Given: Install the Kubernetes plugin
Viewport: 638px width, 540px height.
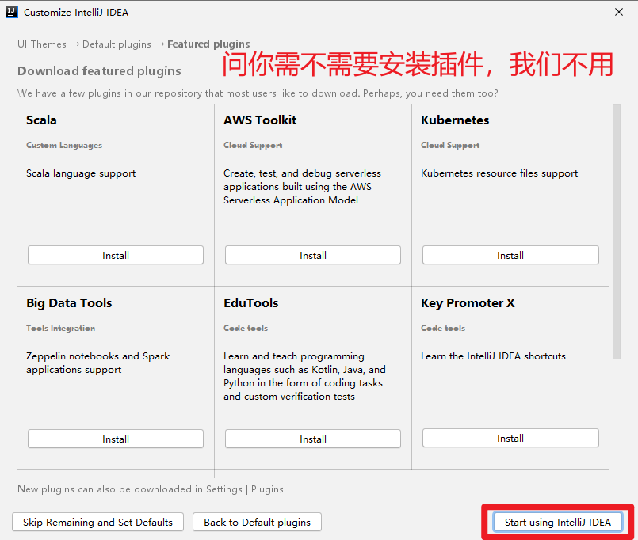Looking at the screenshot, I should point(510,255).
